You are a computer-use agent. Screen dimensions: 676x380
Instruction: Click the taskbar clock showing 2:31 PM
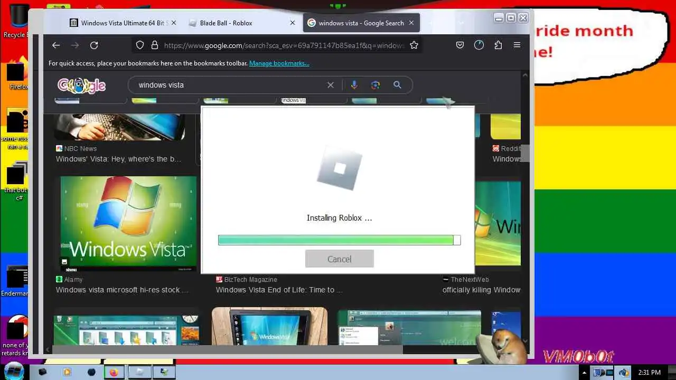point(649,373)
